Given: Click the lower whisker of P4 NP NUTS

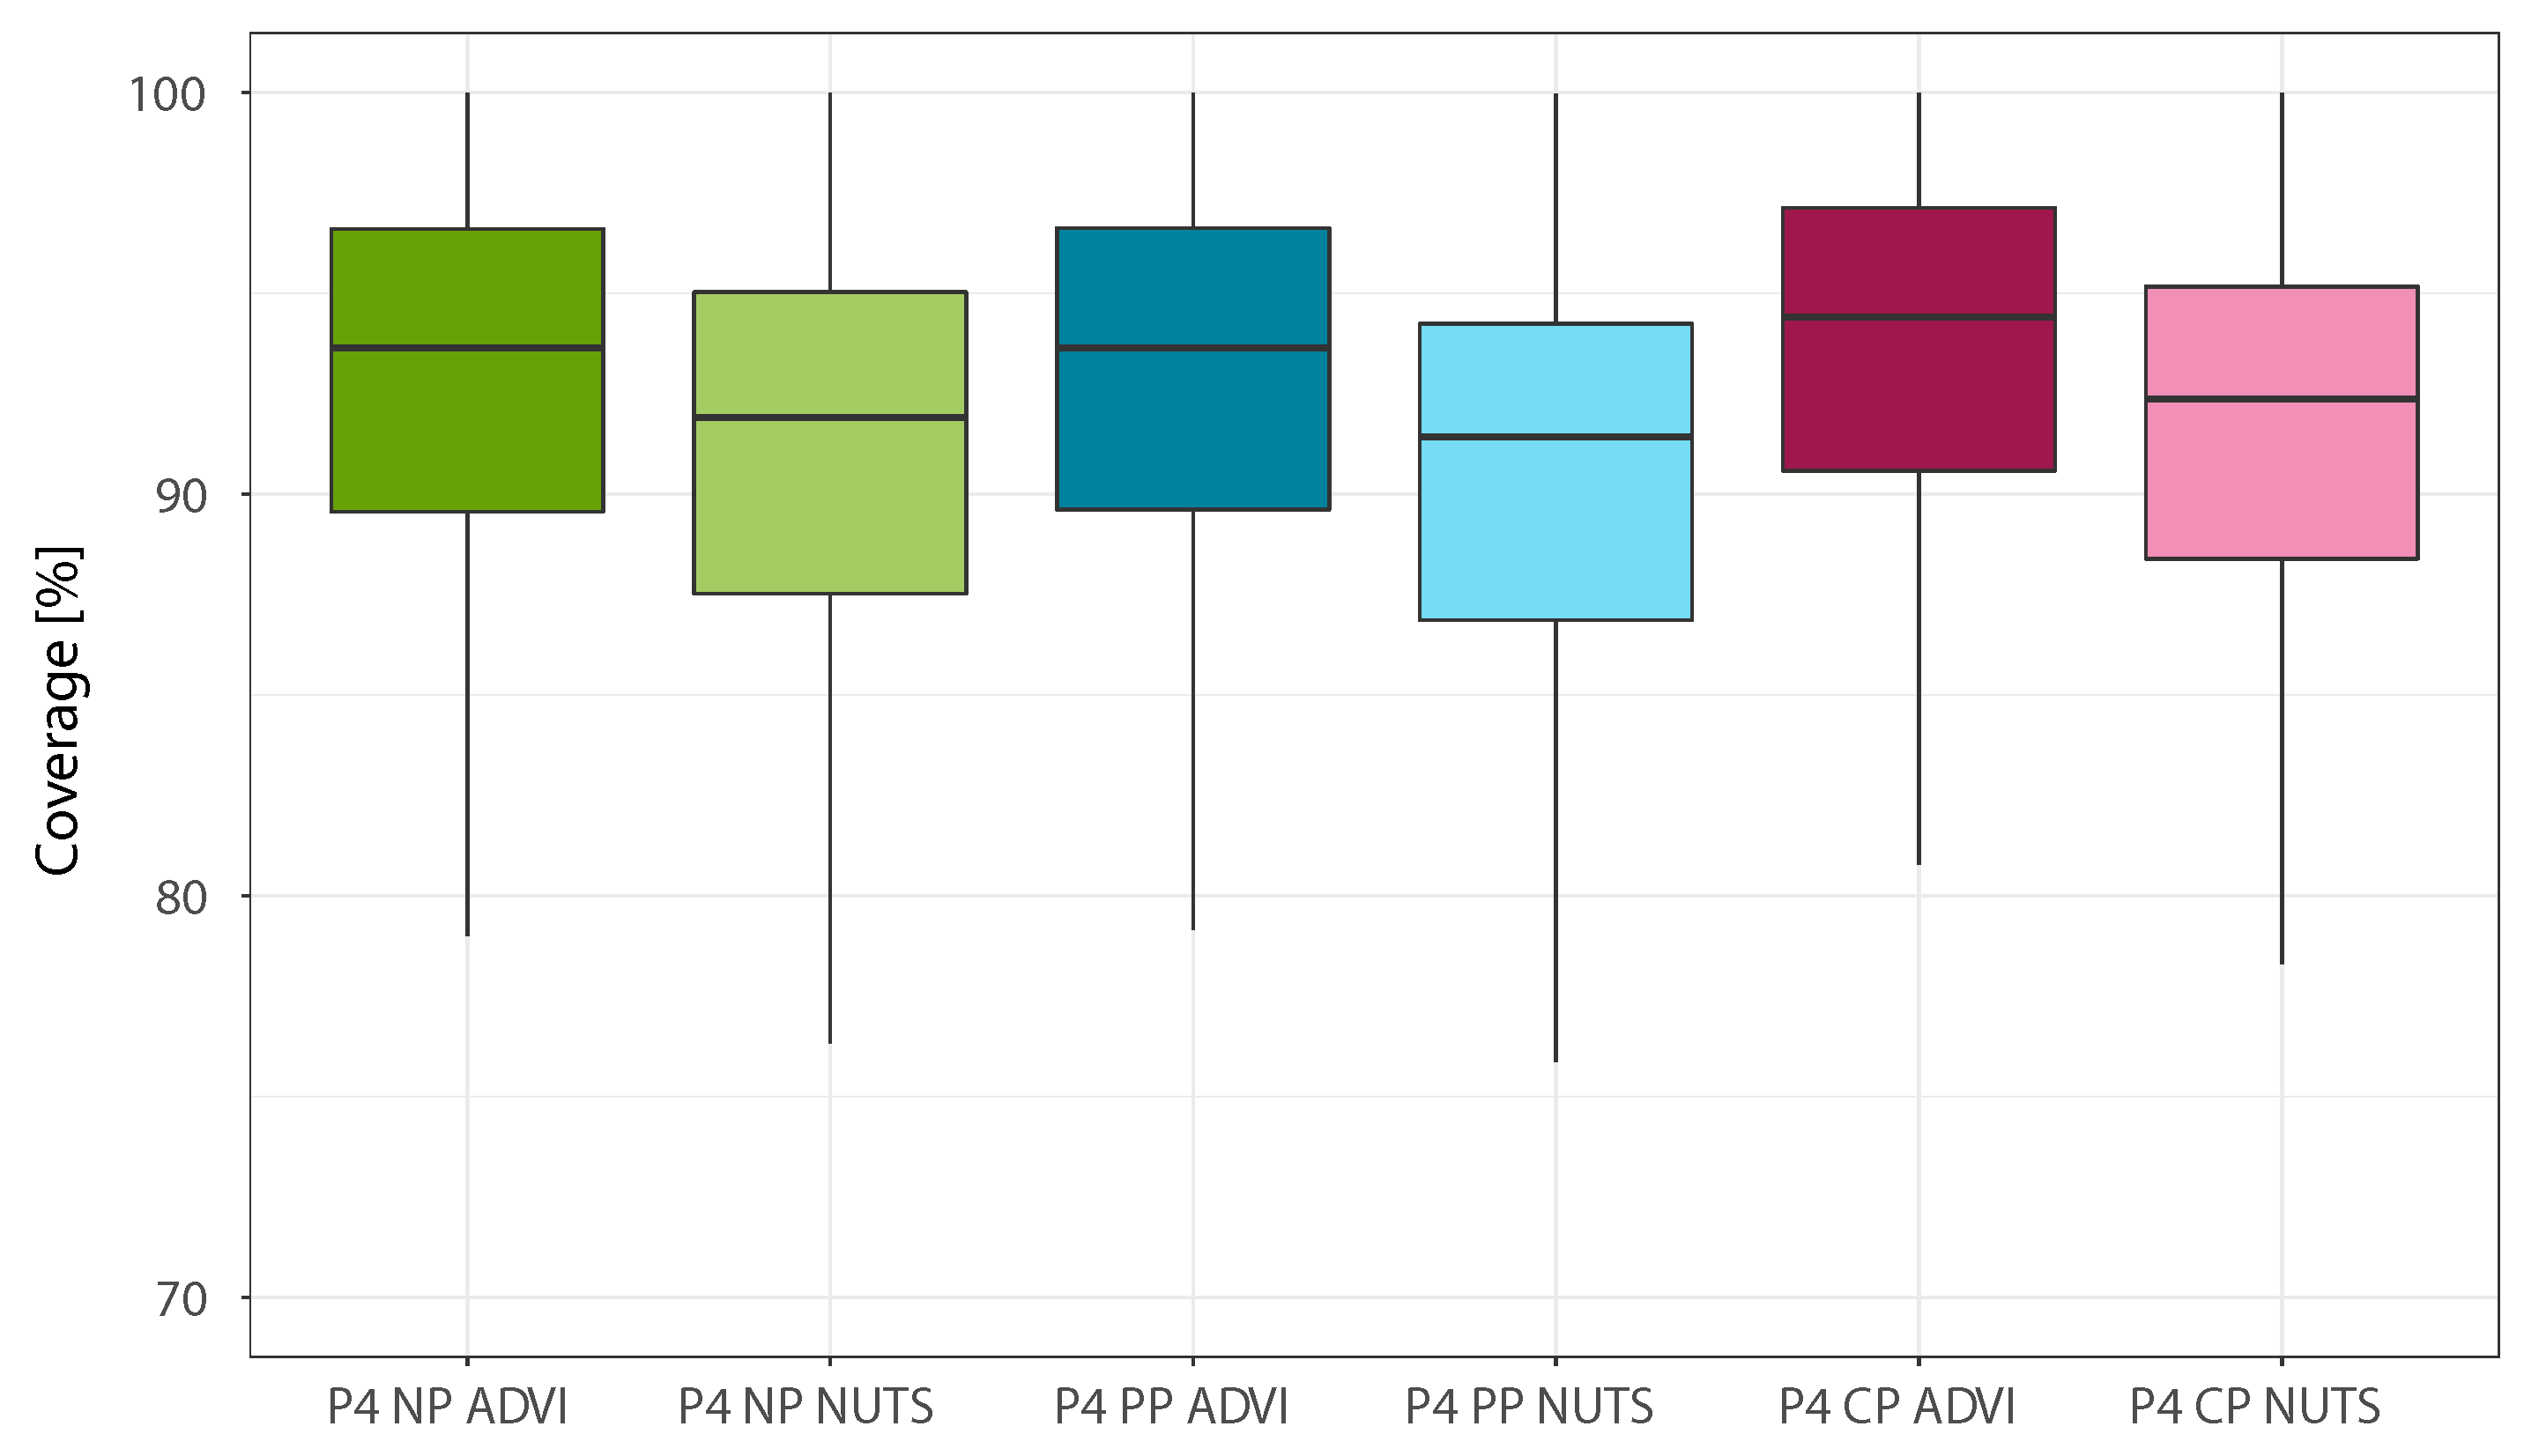Looking at the screenshot, I should coord(829,820).
